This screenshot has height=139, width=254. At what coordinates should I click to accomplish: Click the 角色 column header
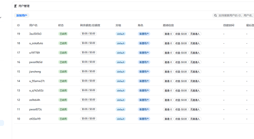tap(141, 25)
